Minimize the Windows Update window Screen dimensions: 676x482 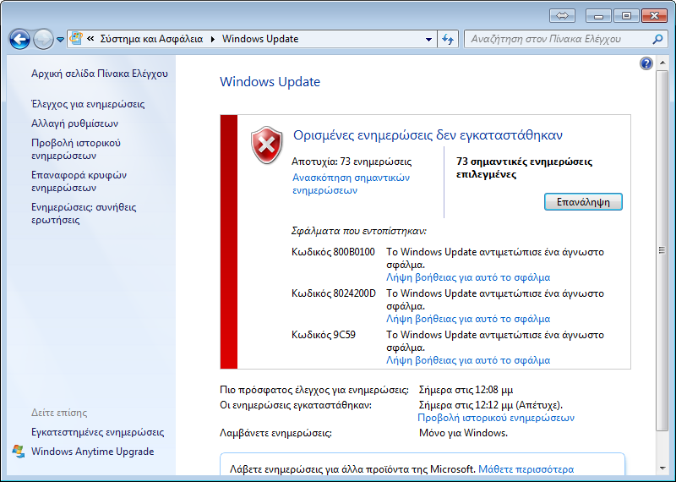[598, 16]
